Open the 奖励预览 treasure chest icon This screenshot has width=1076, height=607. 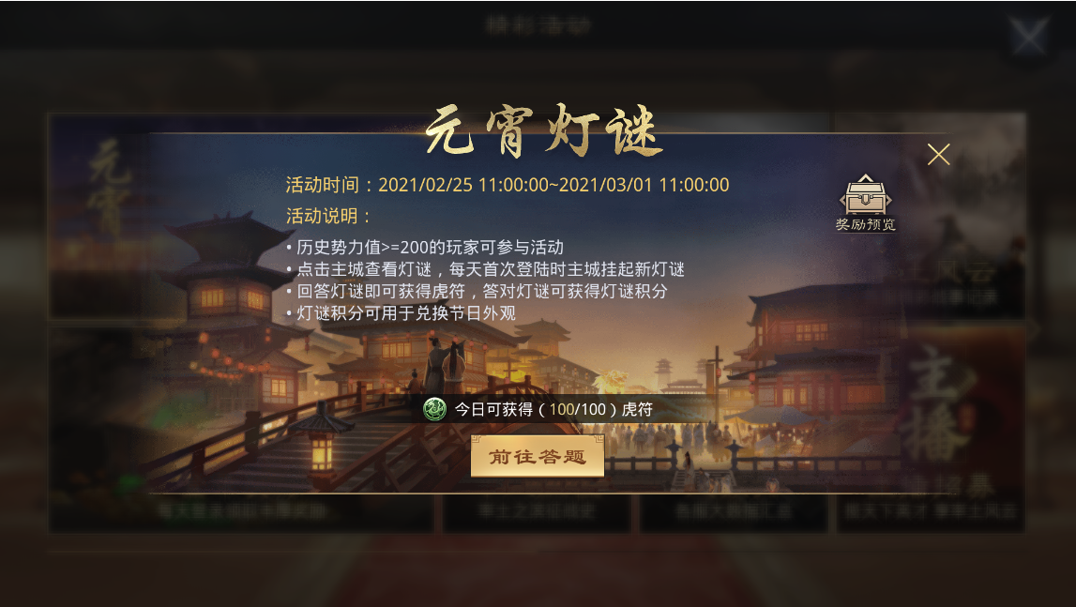click(865, 194)
